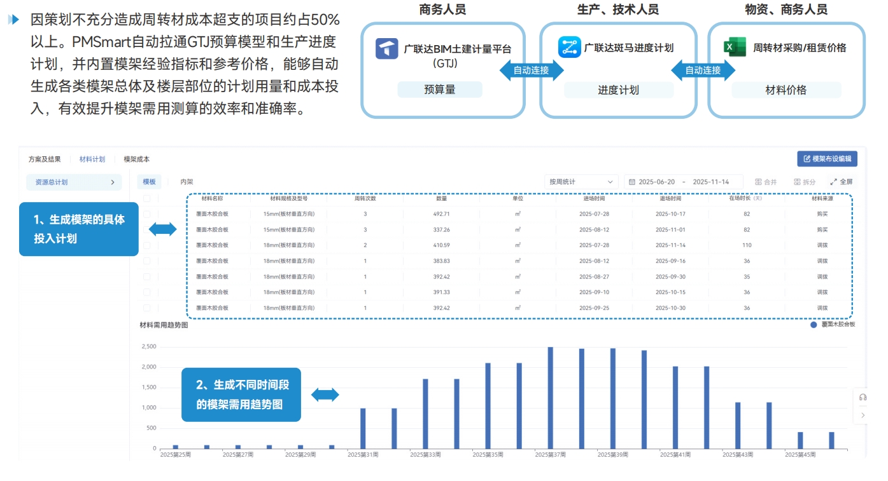Click the 2025-06-20 start date field
This screenshot has height=481, width=888.
(656, 182)
